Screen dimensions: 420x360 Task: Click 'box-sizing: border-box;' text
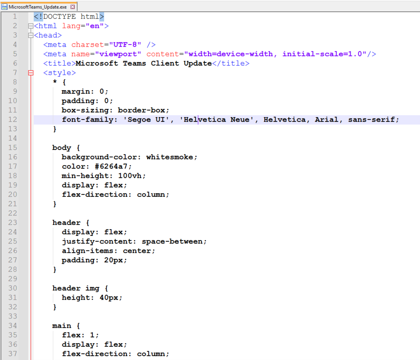coord(115,110)
